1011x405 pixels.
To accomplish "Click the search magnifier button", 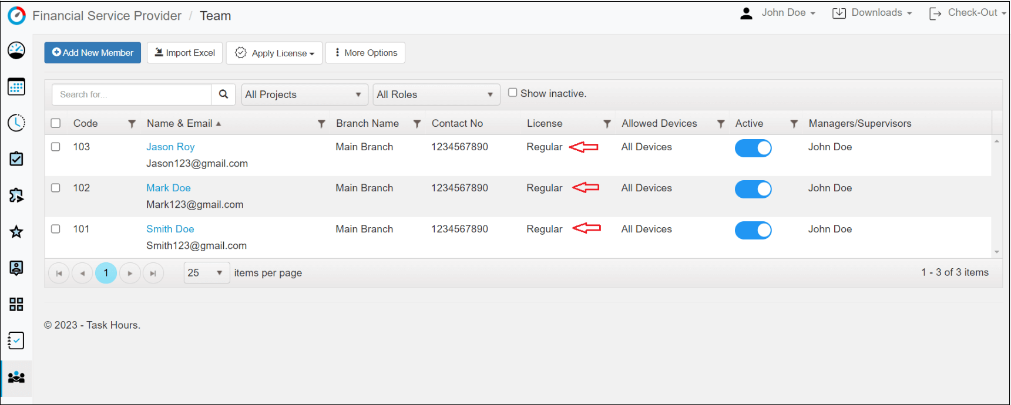I will (x=223, y=95).
